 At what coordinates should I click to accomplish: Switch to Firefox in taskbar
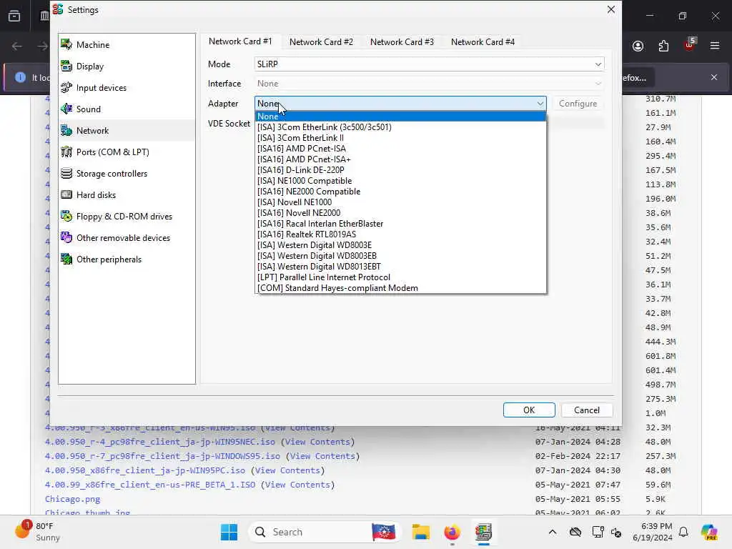pyautogui.click(x=452, y=532)
